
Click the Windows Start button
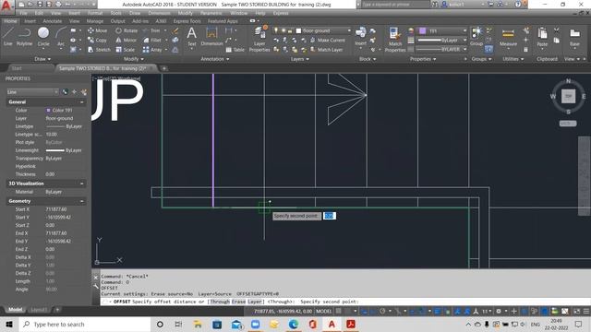[x=9, y=324]
